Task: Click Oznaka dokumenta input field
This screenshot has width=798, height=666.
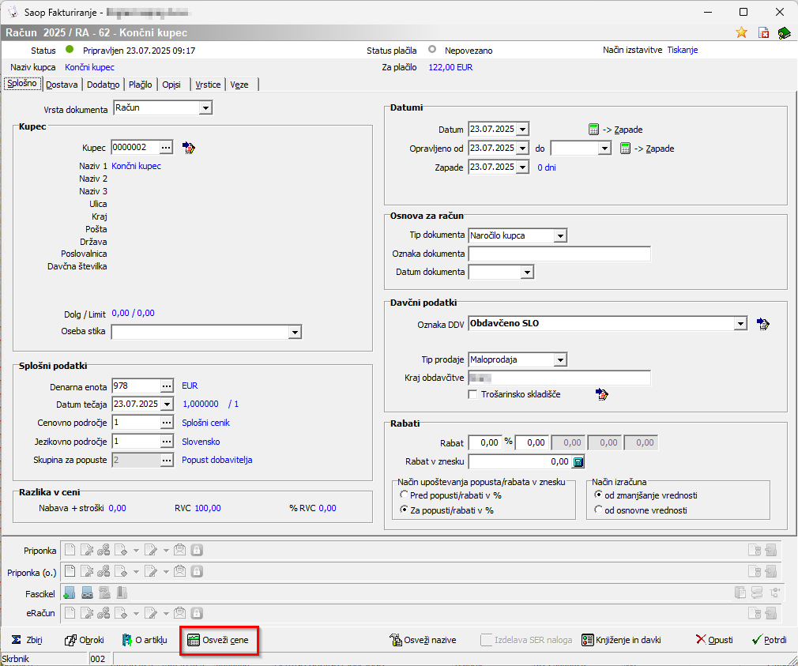Action: [x=559, y=254]
